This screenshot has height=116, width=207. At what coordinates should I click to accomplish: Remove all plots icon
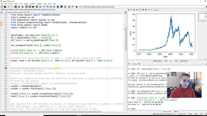point(140,10)
